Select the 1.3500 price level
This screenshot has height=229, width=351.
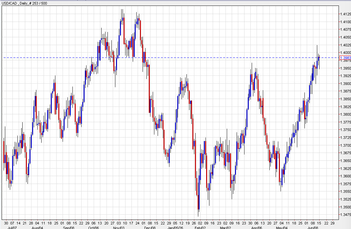pyautogui.click(x=345, y=207)
